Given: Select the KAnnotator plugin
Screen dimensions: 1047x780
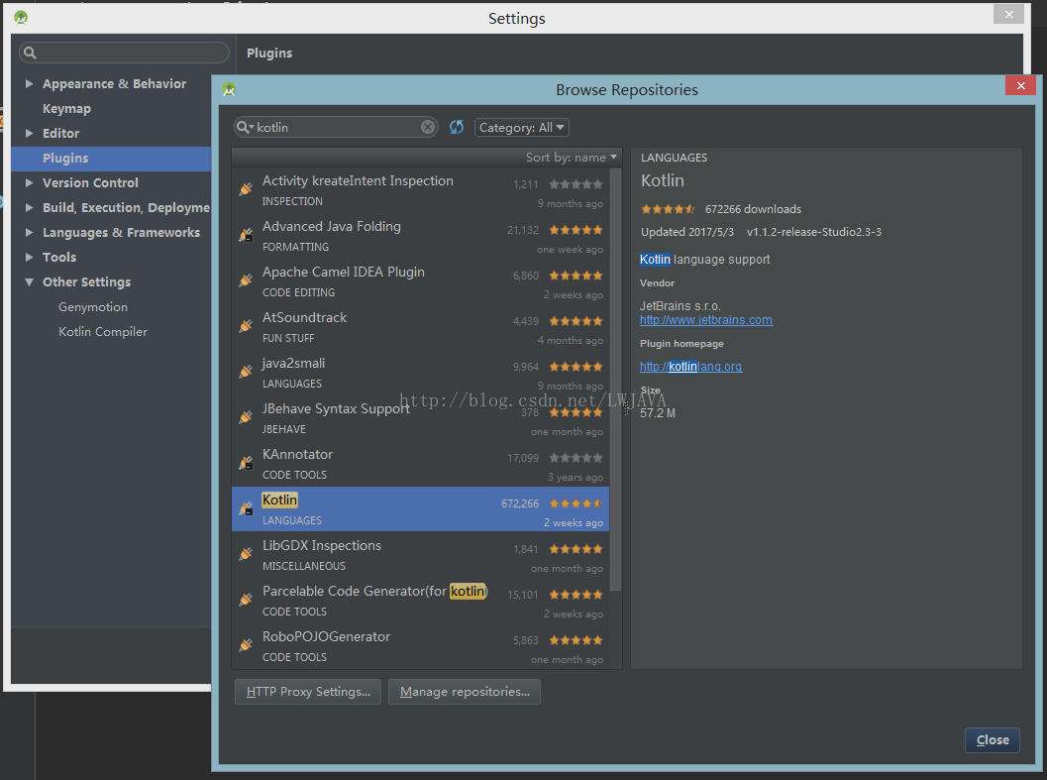Looking at the screenshot, I should click(421, 463).
